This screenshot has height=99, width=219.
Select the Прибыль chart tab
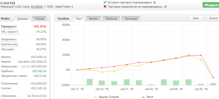tap(111, 19)
